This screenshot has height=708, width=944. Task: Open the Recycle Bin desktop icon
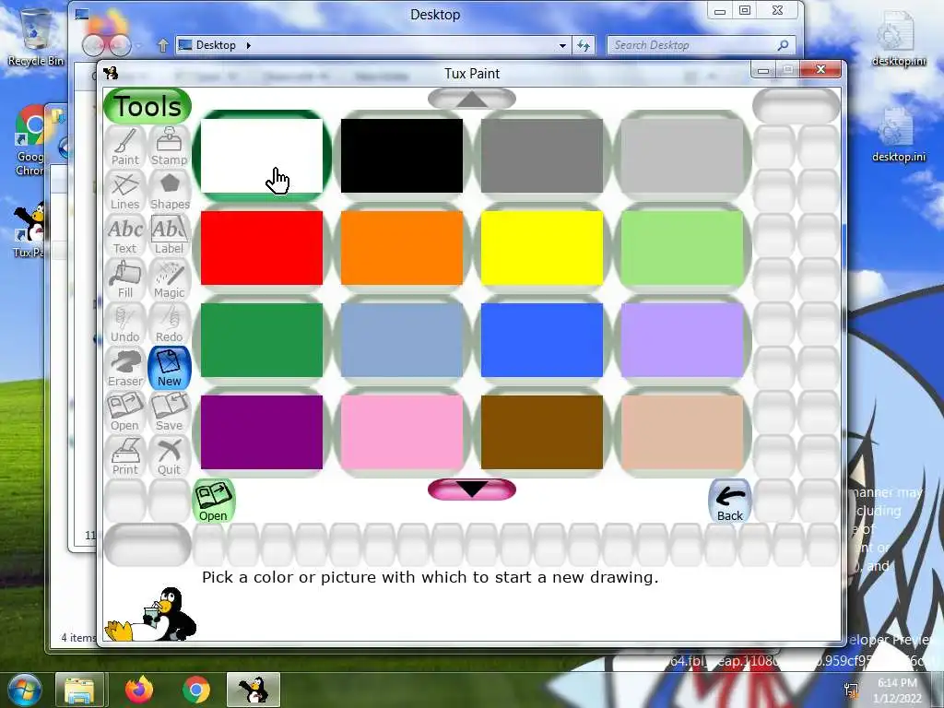tap(36, 37)
